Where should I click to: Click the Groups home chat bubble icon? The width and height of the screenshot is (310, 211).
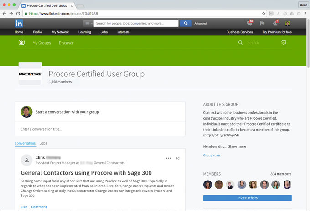pyautogui.click(x=21, y=42)
